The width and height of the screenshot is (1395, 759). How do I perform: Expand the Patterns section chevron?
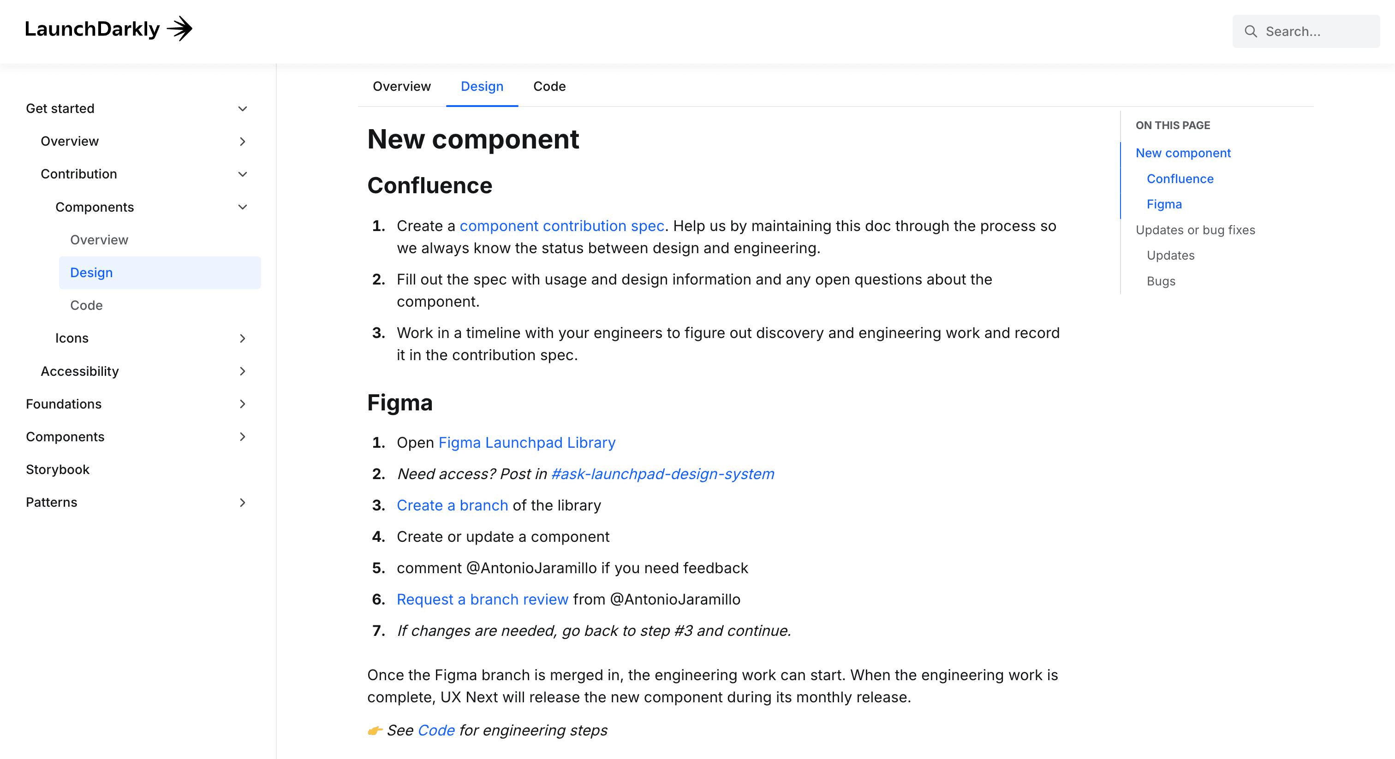[243, 503]
